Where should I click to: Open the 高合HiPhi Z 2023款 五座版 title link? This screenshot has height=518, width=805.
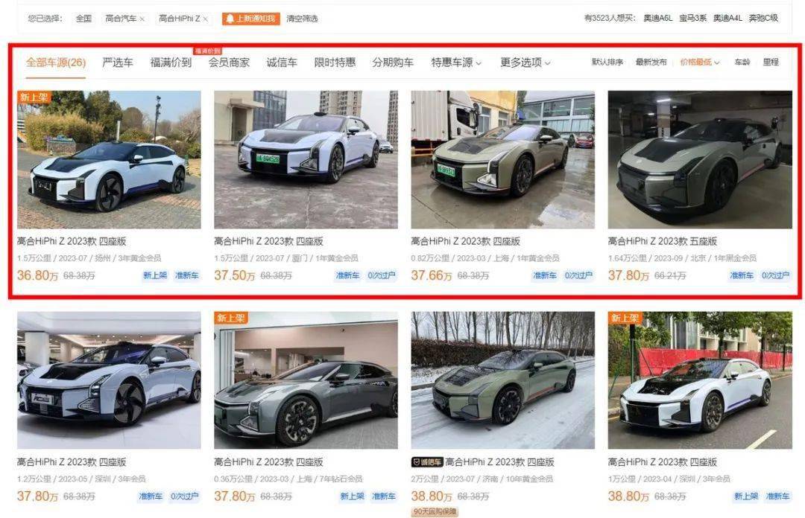663,241
